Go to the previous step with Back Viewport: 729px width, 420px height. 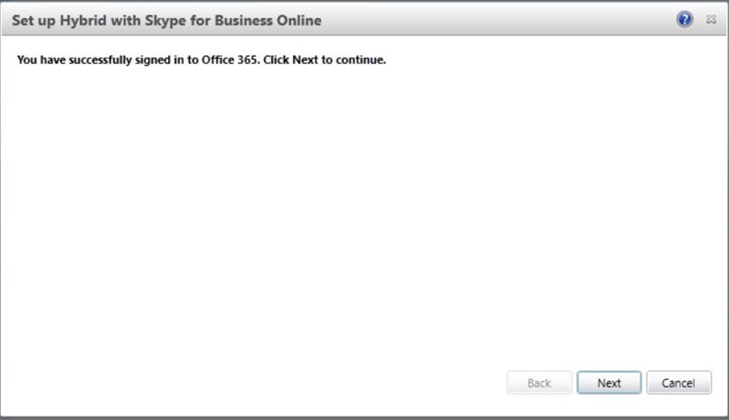pos(539,383)
